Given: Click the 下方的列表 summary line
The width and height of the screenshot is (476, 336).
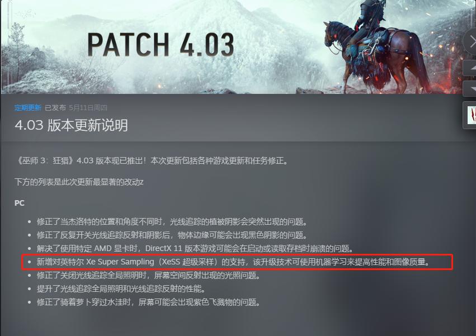Looking at the screenshot, I should tap(79, 182).
